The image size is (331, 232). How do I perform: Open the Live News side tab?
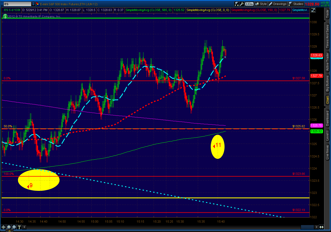[x=328, y=152]
